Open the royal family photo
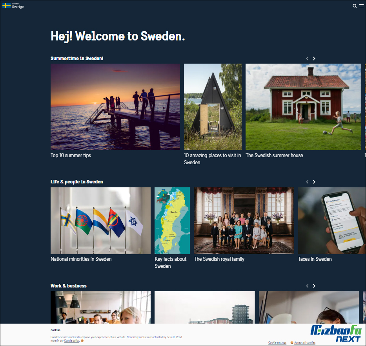This screenshot has height=346, width=366. pyautogui.click(x=244, y=221)
